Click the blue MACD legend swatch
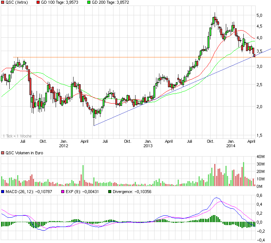Screen dimensions: 271x243 (3, 192)
